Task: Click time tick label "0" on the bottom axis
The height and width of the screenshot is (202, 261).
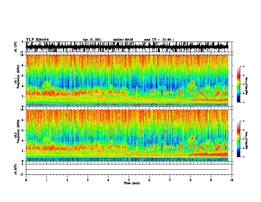Action: click(x=26, y=180)
